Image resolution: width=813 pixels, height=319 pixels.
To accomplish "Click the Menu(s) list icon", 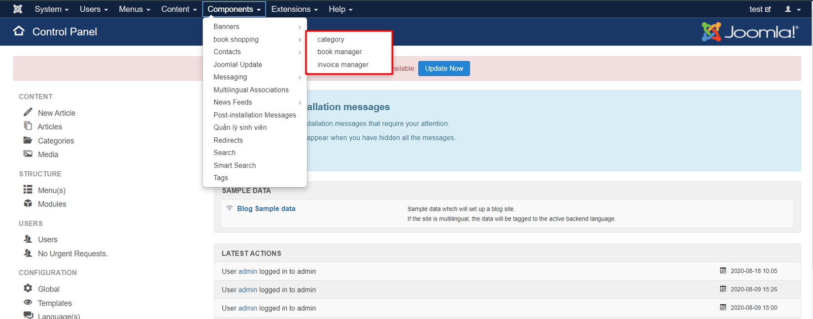I will point(28,190).
